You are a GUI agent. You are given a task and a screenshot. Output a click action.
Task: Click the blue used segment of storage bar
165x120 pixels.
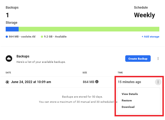click(x=12, y=29)
